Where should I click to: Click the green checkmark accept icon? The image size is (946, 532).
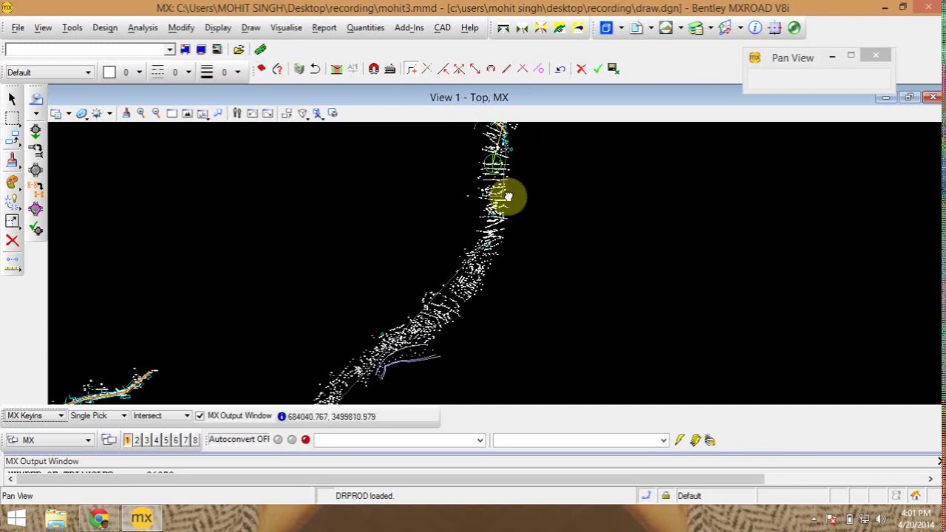[x=597, y=69]
